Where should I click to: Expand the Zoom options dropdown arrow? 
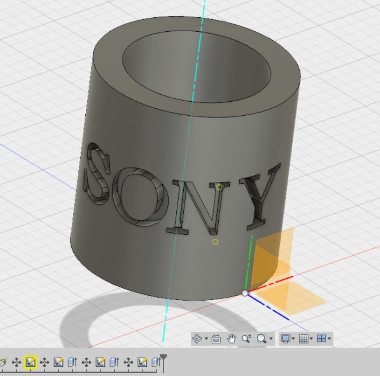coord(271,338)
